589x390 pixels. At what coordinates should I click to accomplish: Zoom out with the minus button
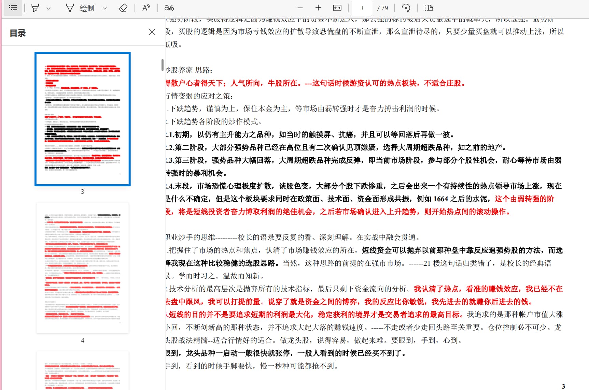click(300, 8)
